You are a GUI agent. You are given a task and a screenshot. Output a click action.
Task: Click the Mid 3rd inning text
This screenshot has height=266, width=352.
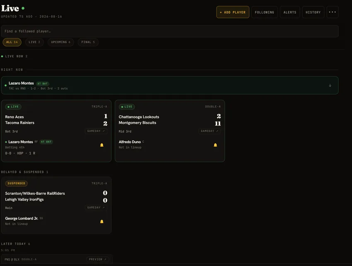pos(125,131)
